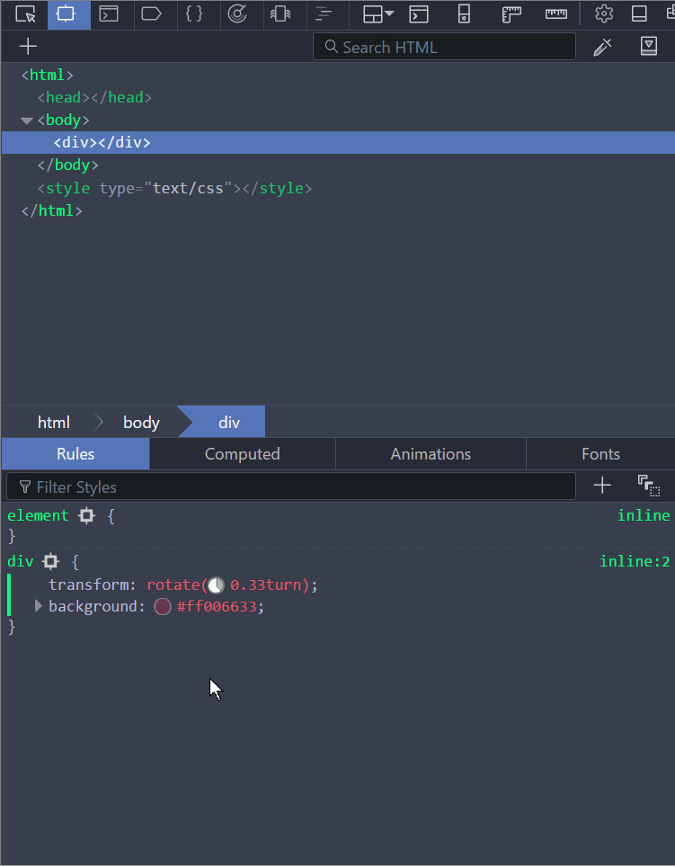
Task: Open the inline:2 source link
Action: [635, 561]
